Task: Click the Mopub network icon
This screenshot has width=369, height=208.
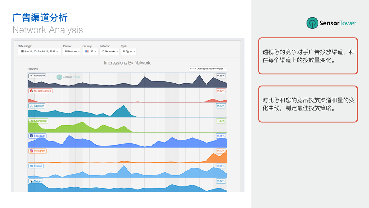Action: click(31, 166)
